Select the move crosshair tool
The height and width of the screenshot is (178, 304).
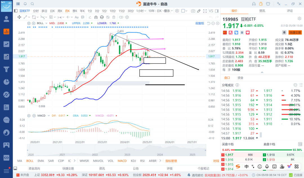click(19, 17)
